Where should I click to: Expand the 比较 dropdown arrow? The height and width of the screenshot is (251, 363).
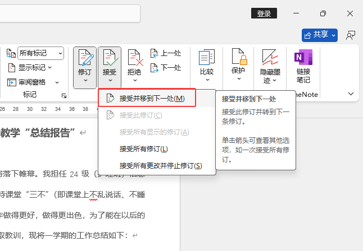207,80
